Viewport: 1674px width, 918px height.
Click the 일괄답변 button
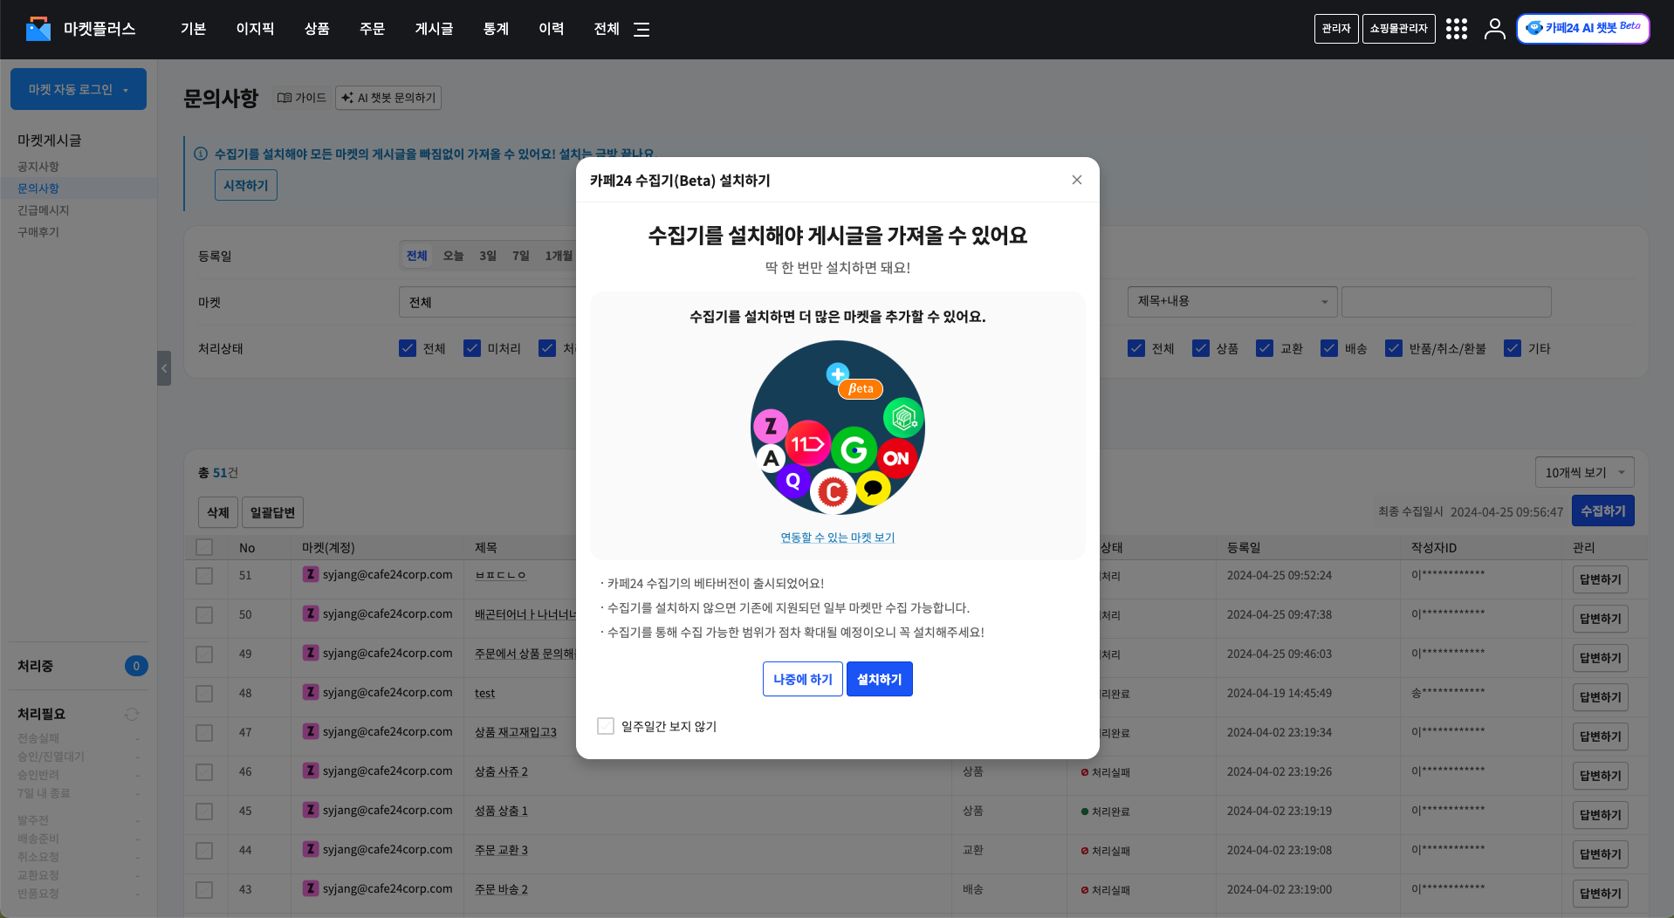tap(272, 512)
